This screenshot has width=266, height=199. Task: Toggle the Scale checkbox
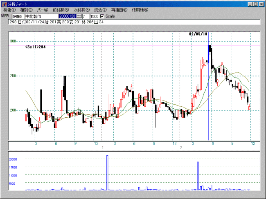pyautogui.click(x=102, y=16)
